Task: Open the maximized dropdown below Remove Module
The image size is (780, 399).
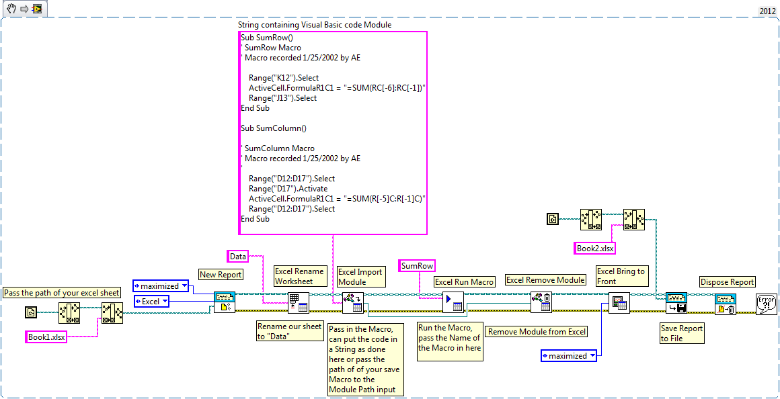Action: [569, 355]
